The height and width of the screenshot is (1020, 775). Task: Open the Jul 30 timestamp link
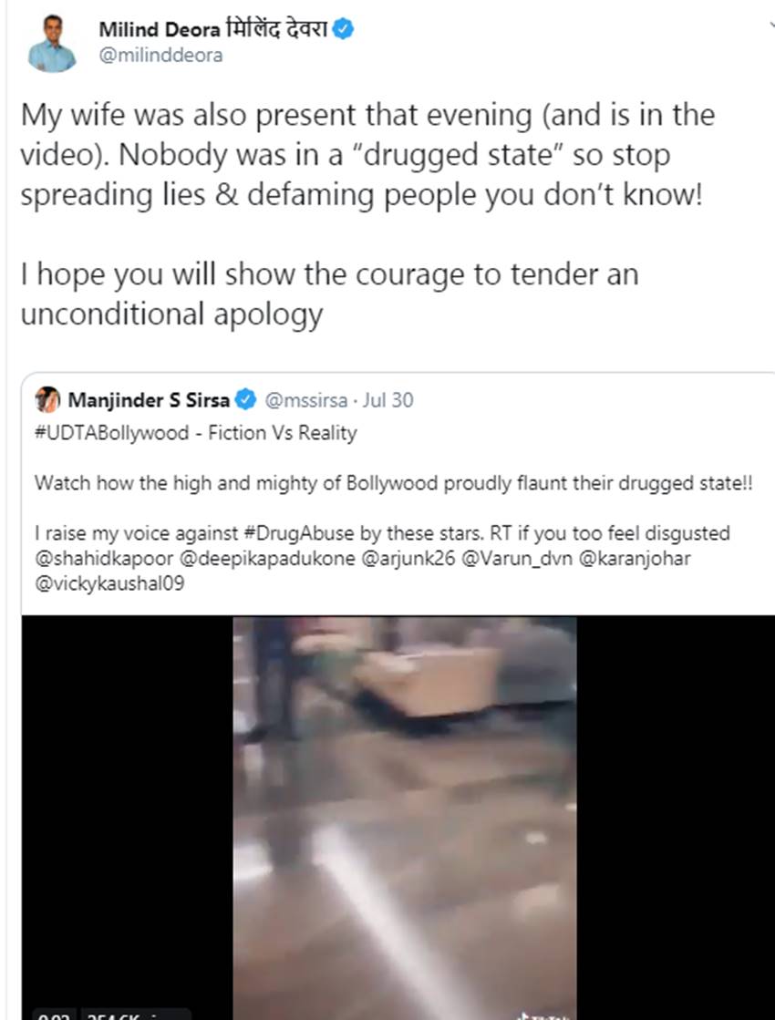[x=387, y=400]
